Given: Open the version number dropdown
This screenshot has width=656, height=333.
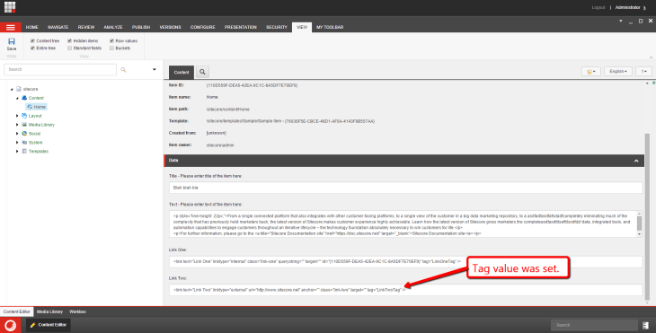Looking at the screenshot, I should click(643, 72).
